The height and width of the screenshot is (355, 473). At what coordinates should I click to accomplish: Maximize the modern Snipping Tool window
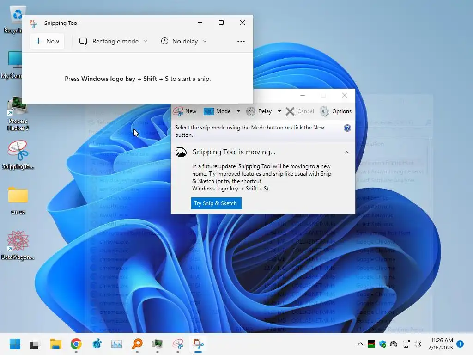(221, 23)
